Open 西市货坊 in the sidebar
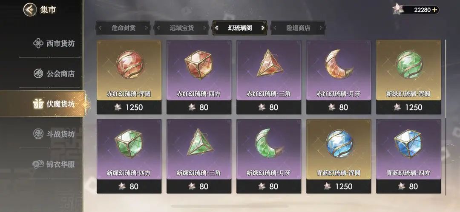This screenshot has height=212, width=460. (x=54, y=44)
